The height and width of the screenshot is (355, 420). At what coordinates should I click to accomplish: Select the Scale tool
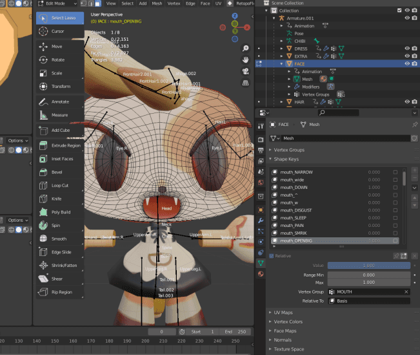pos(60,73)
